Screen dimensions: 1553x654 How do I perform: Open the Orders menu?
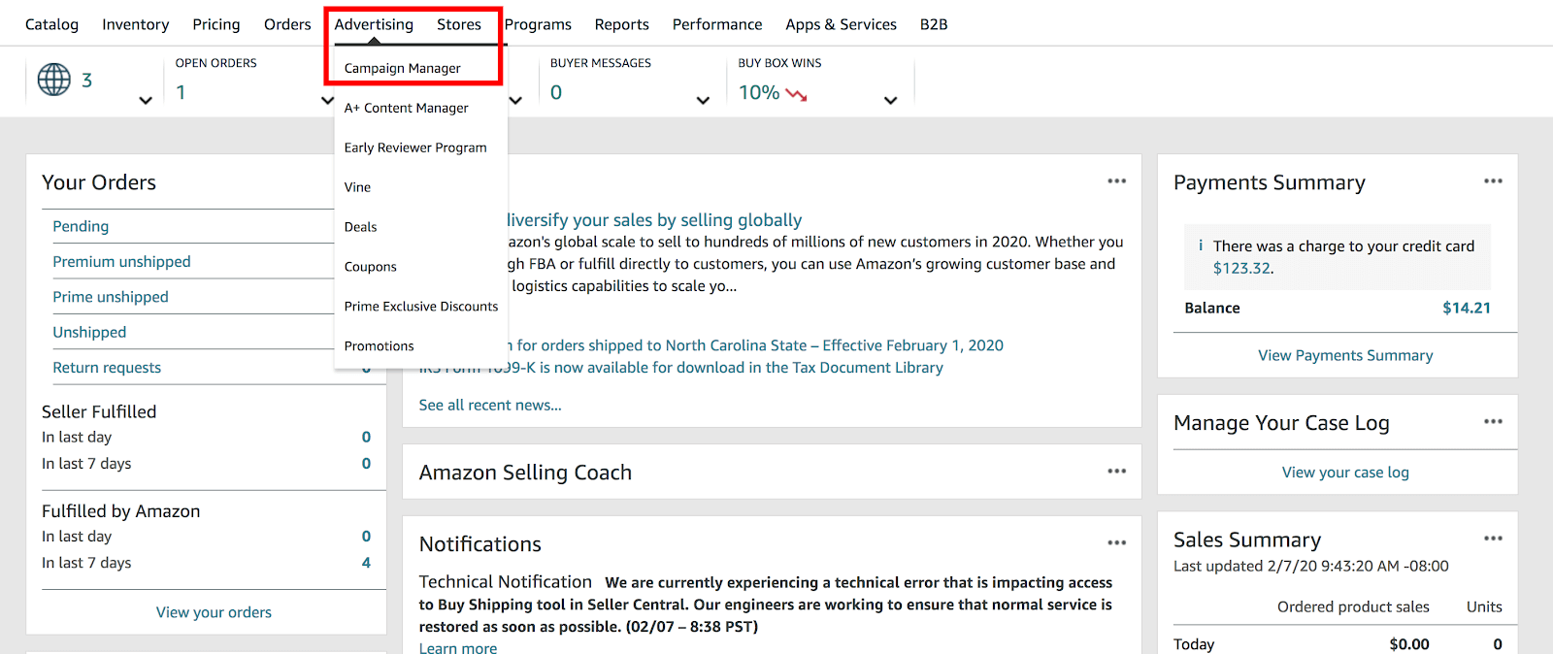pyautogui.click(x=287, y=24)
